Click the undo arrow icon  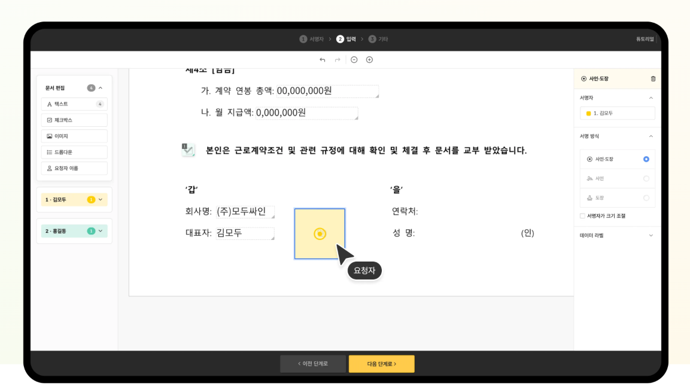click(323, 60)
